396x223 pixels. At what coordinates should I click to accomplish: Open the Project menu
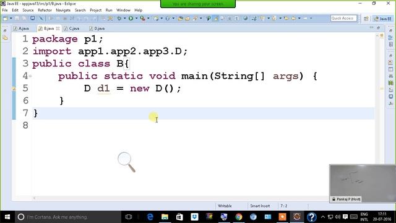pos(95,10)
